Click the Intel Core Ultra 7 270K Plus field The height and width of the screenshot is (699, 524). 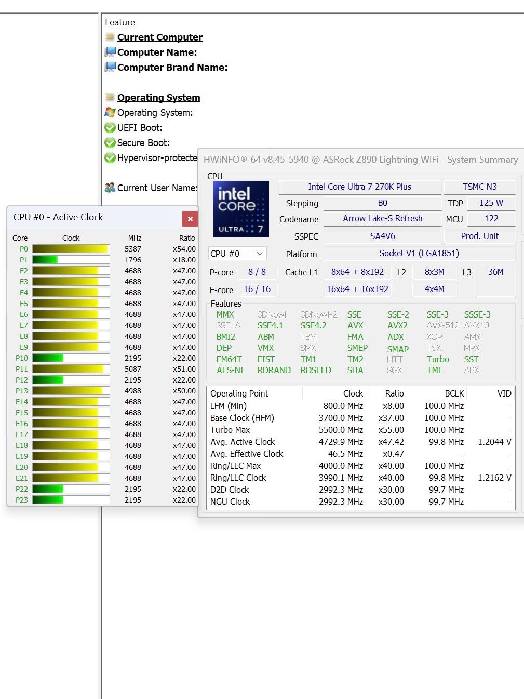coord(360,187)
